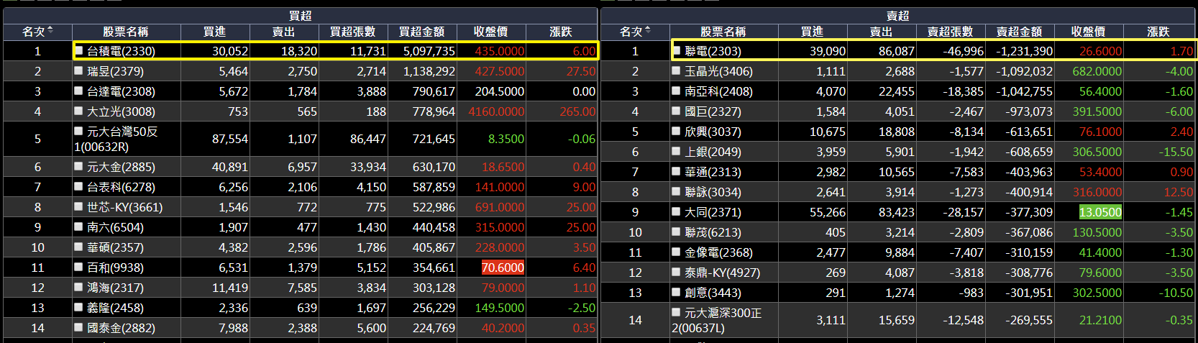This screenshot has width=1198, height=343.
Task: Enable the 大同(2371) checkbox
Action: 677,211
